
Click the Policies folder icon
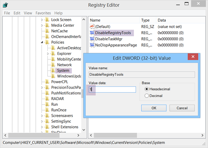(x=47, y=42)
